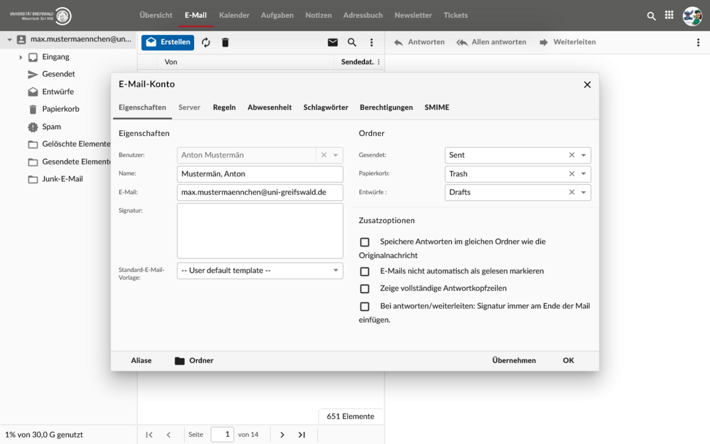
Task: Clear the Papierkorb folder selection
Action: 572,174
